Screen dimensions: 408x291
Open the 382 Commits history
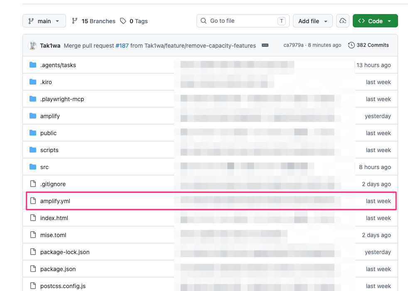368,45
